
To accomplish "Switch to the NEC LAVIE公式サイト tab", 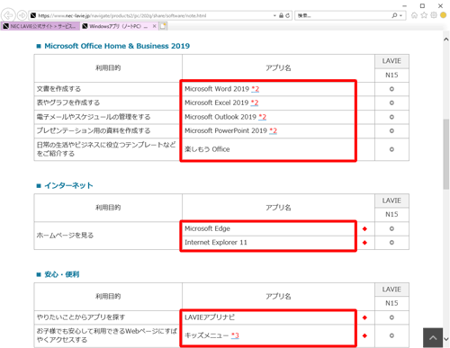I will pos(40,26).
